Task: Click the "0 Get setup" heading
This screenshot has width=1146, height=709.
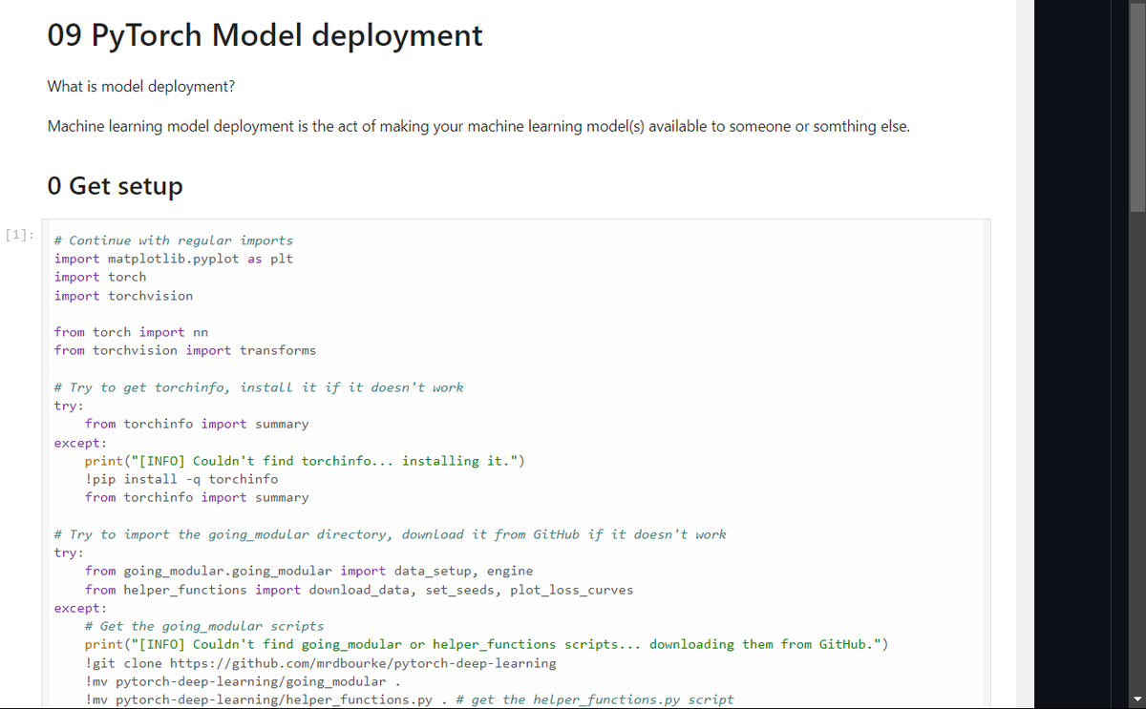Action: pos(115,185)
